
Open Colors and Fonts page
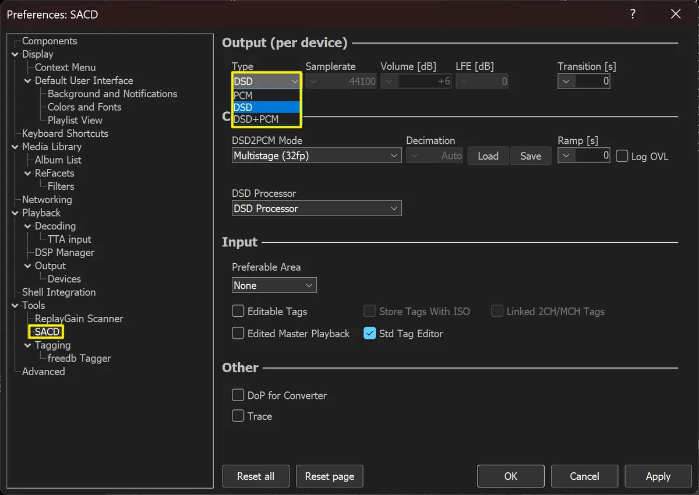click(x=84, y=107)
